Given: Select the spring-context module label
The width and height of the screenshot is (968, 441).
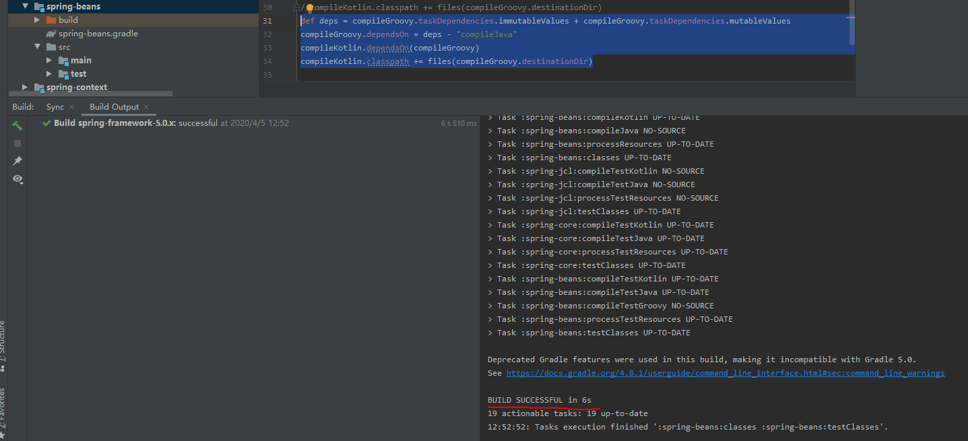Looking at the screenshot, I should coord(77,88).
